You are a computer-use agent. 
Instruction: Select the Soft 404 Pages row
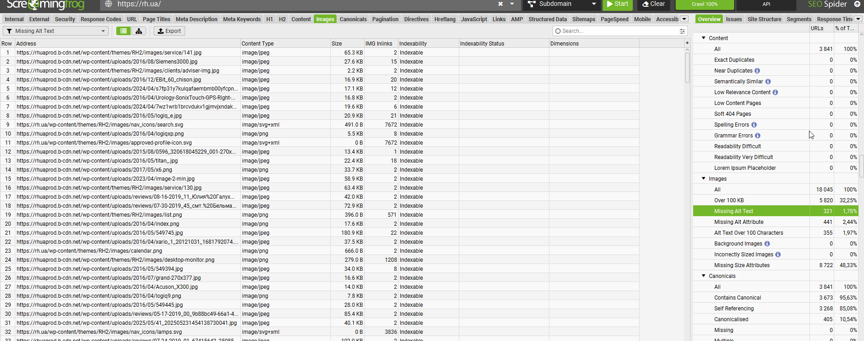775,114
